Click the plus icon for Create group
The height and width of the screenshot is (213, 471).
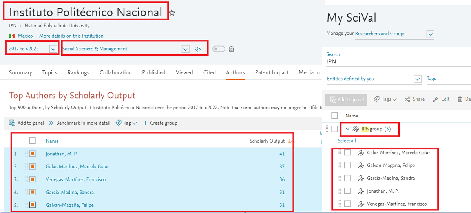click(x=145, y=123)
